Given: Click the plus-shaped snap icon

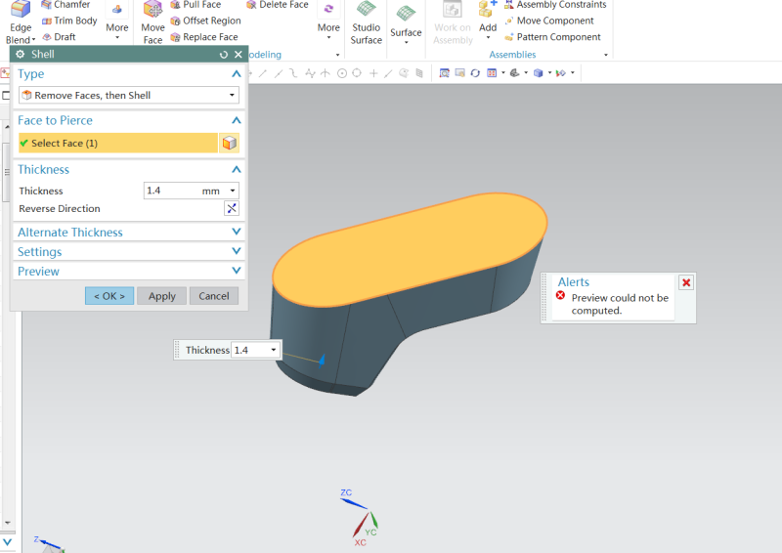Looking at the screenshot, I should [x=373, y=74].
